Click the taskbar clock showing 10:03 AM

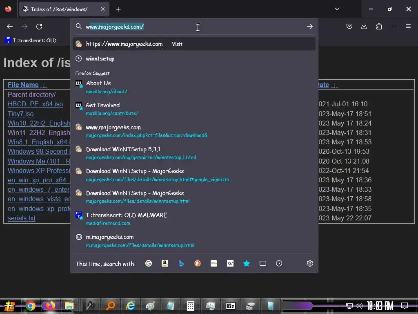click(x=380, y=306)
